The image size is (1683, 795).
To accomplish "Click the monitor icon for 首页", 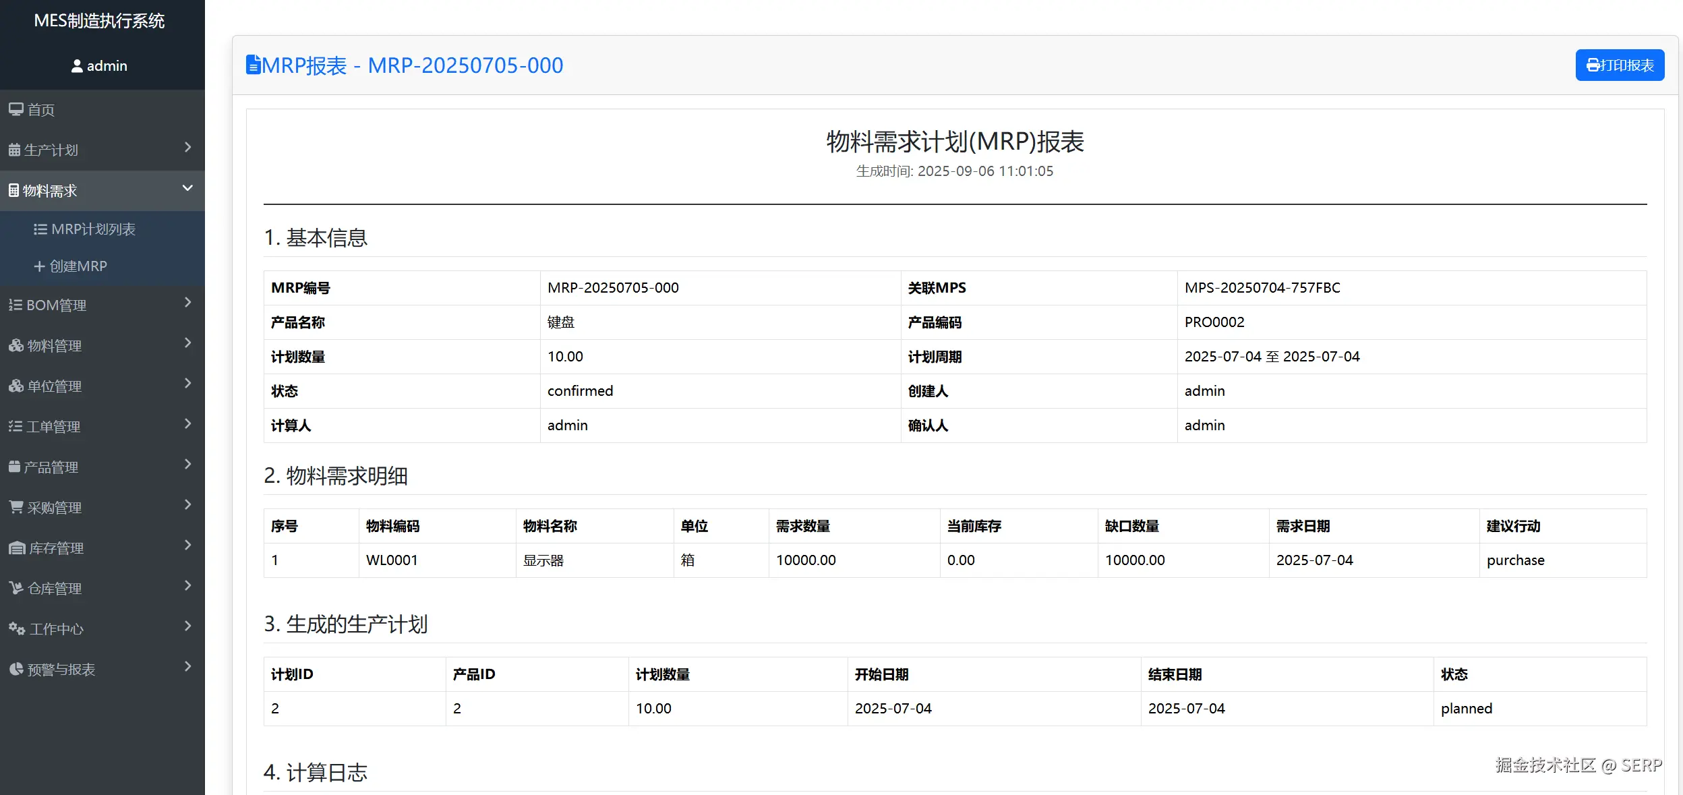I will (x=16, y=109).
